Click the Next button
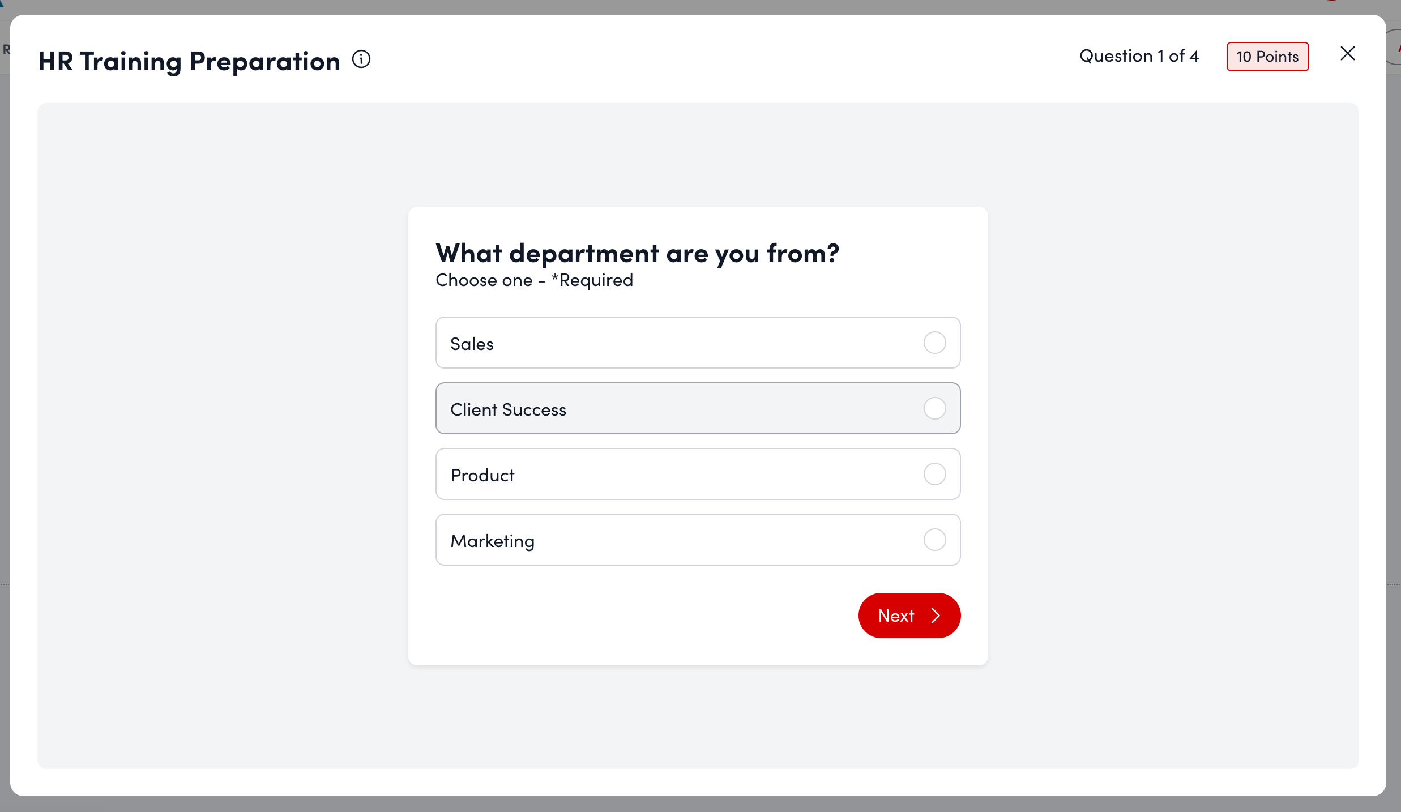This screenshot has width=1401, height=812. pyautogui.click(x=908, y=616)
